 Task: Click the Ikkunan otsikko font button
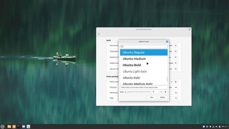(x=174, y=69)
